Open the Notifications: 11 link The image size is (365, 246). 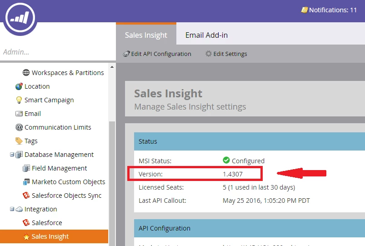[329, 10]
